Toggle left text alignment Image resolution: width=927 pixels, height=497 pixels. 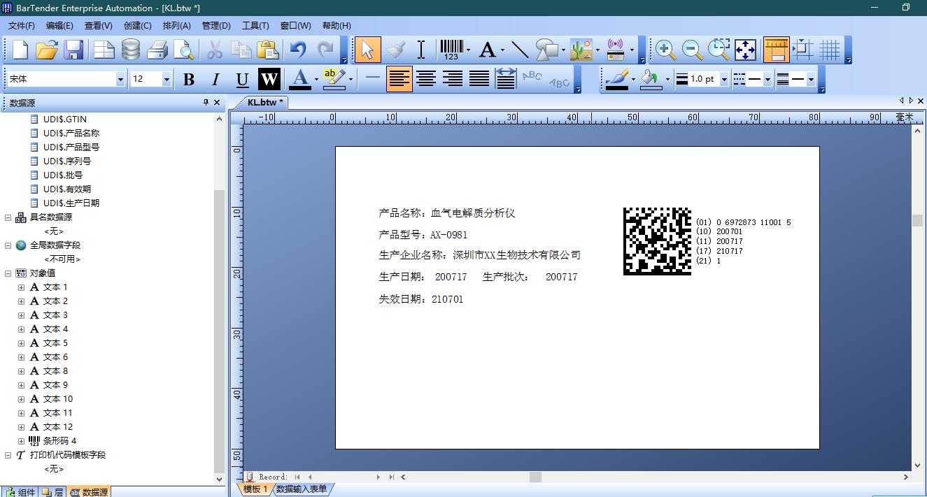tap(399, 79)
